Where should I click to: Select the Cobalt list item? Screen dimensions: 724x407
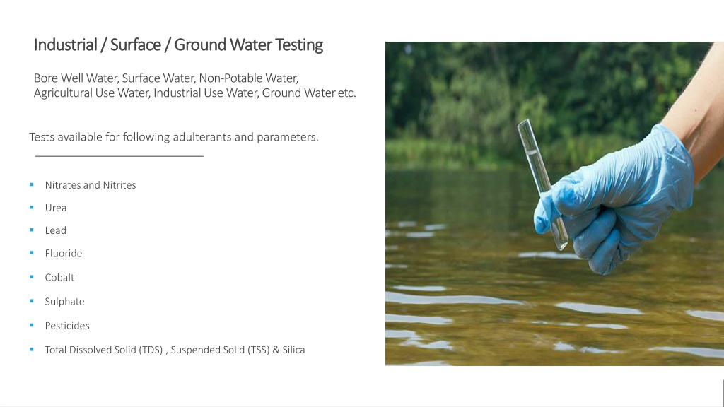(59, 277)
